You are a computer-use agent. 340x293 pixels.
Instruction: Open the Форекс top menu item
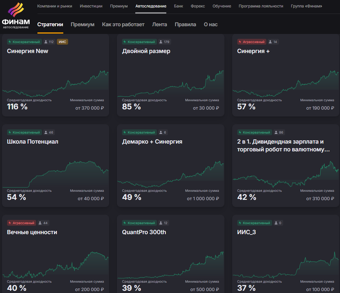198,6
